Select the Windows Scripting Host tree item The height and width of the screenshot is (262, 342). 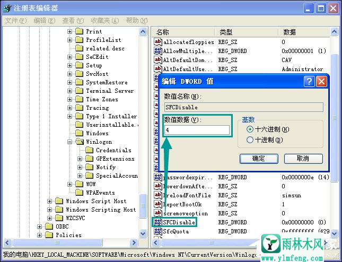pyautogui.click(x=101, y=209)
